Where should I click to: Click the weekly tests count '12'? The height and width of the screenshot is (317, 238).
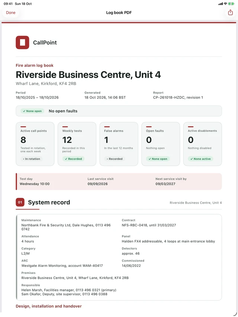(x=67, y=140)
